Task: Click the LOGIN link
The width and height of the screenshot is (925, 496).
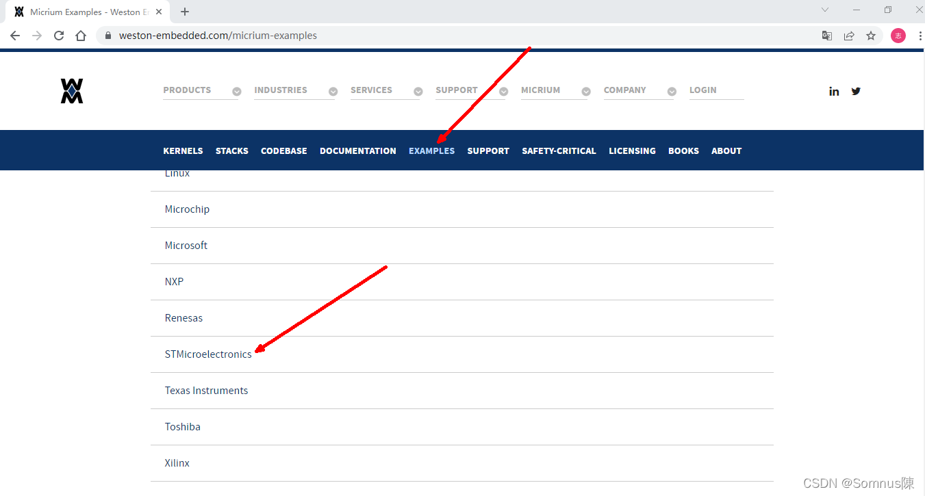Action: (703, 90)
